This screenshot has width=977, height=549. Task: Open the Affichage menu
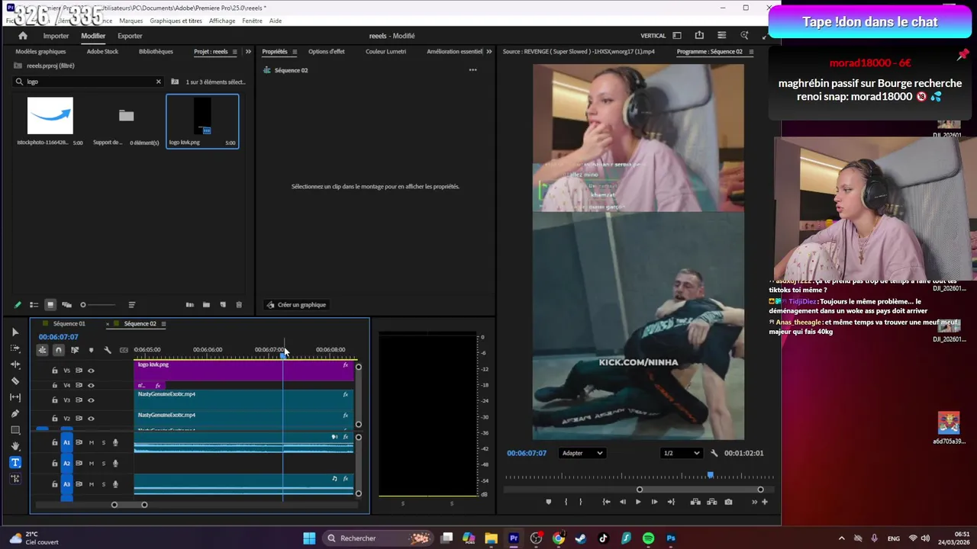point(222,21)
